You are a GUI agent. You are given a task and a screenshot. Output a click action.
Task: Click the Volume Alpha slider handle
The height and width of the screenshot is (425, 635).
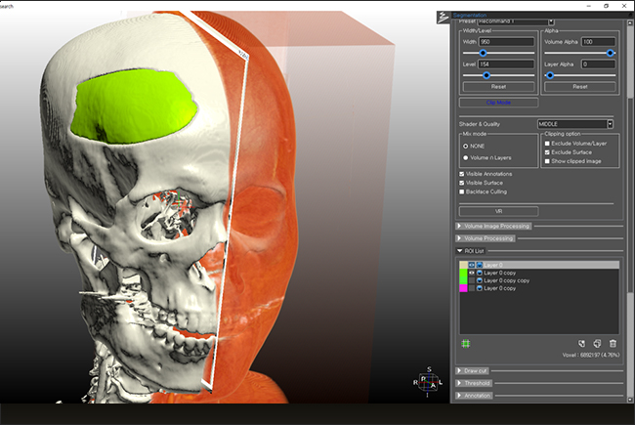point(611,53)
